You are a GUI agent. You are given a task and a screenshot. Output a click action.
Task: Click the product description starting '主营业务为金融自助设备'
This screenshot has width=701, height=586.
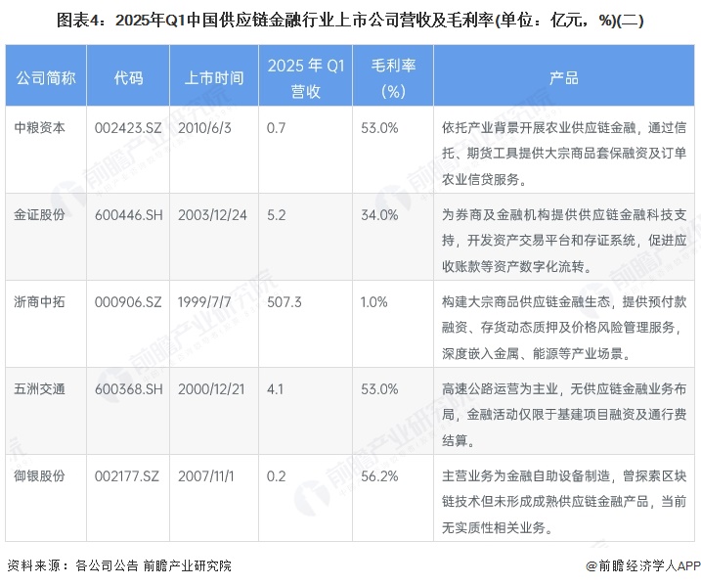tap(564, 502)
